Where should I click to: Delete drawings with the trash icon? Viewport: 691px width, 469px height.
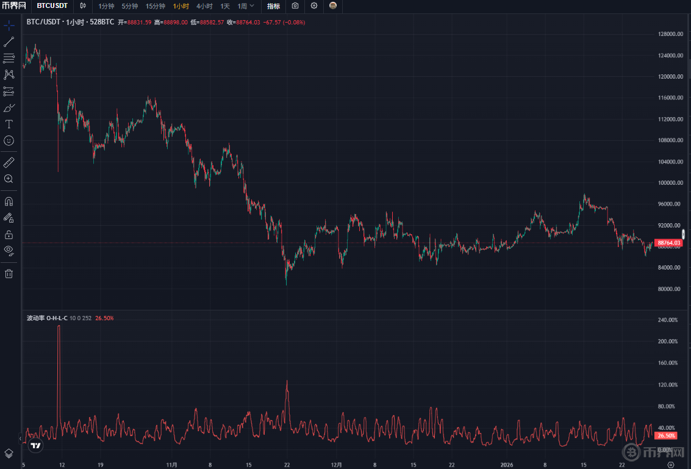point(9,274)
